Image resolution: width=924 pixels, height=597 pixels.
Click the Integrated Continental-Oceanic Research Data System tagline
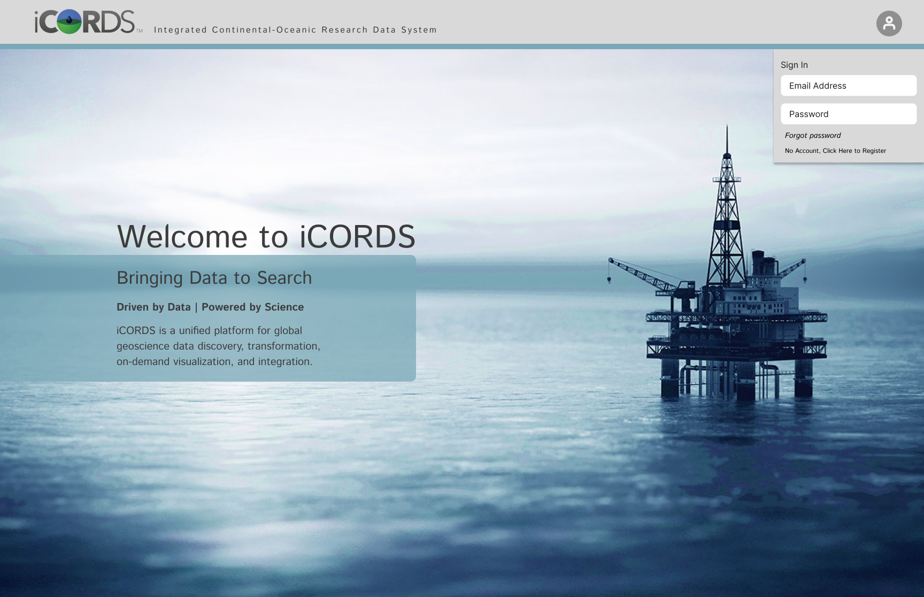coord(295,30)
